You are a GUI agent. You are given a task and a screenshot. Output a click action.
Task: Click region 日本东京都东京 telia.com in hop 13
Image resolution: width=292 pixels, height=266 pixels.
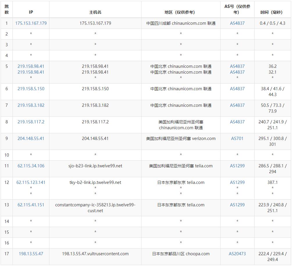181,205
